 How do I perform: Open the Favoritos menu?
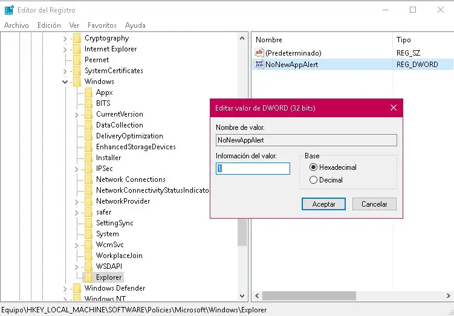point(102,25)
